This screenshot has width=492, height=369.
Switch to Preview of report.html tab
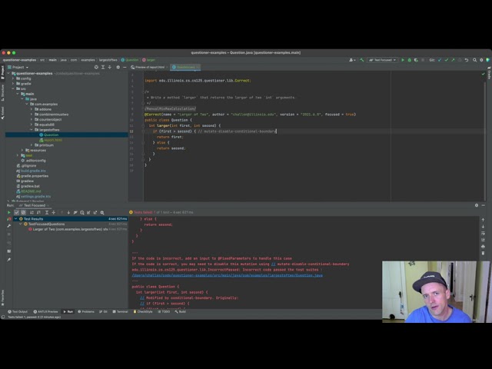coord(149,67)
